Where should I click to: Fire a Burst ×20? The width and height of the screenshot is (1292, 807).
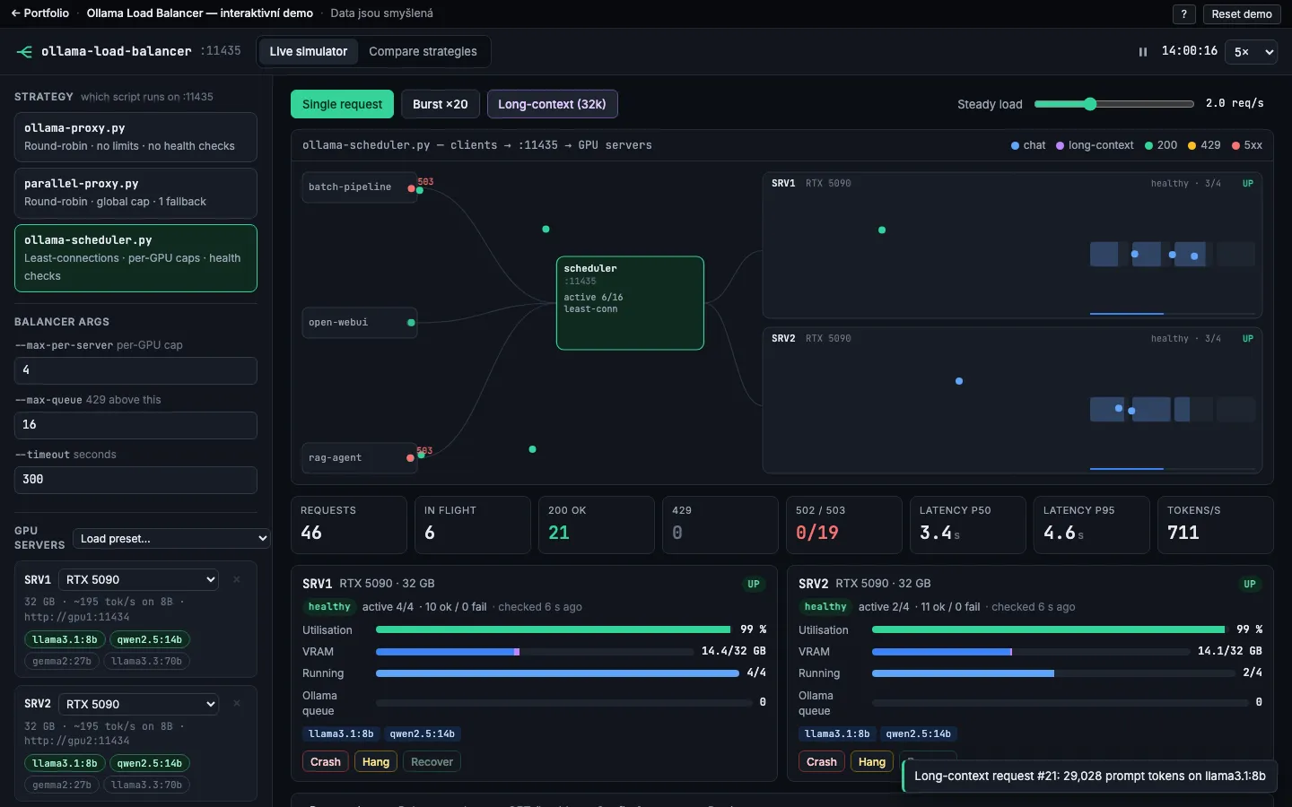[x=441, y=104]
